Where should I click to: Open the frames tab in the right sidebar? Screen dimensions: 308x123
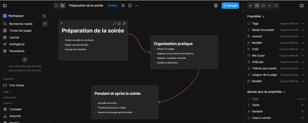click(x=276, y=5)
